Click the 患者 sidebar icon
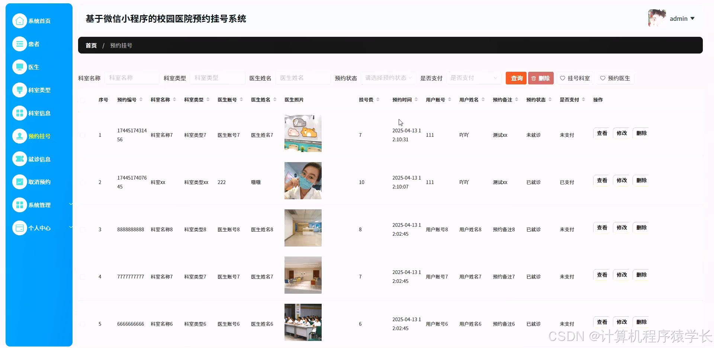Screen dimensions: 714x348 [x=20, y=44]
